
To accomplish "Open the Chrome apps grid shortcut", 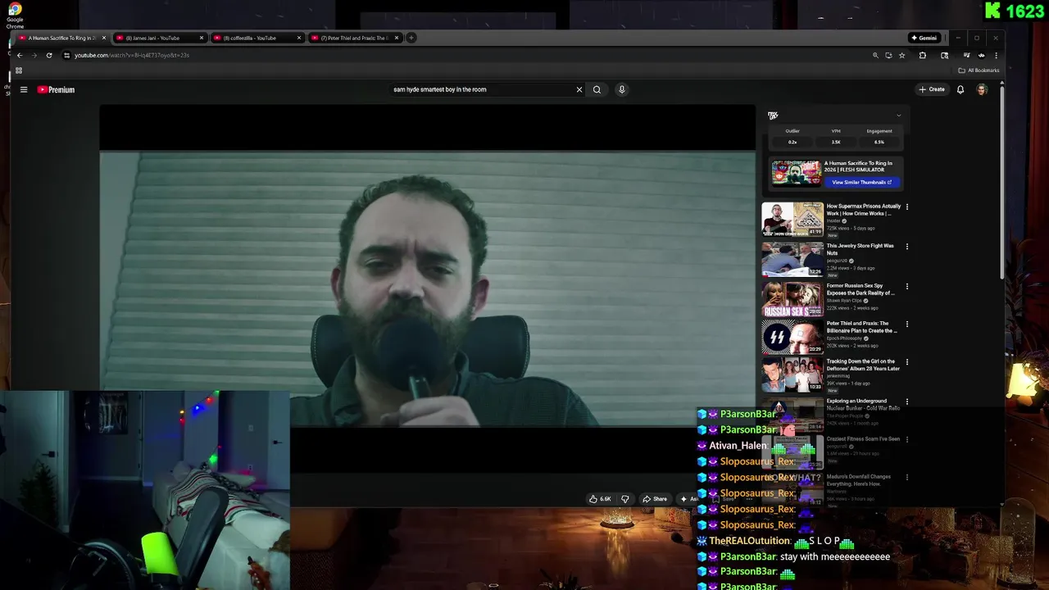I will (19, 70).
